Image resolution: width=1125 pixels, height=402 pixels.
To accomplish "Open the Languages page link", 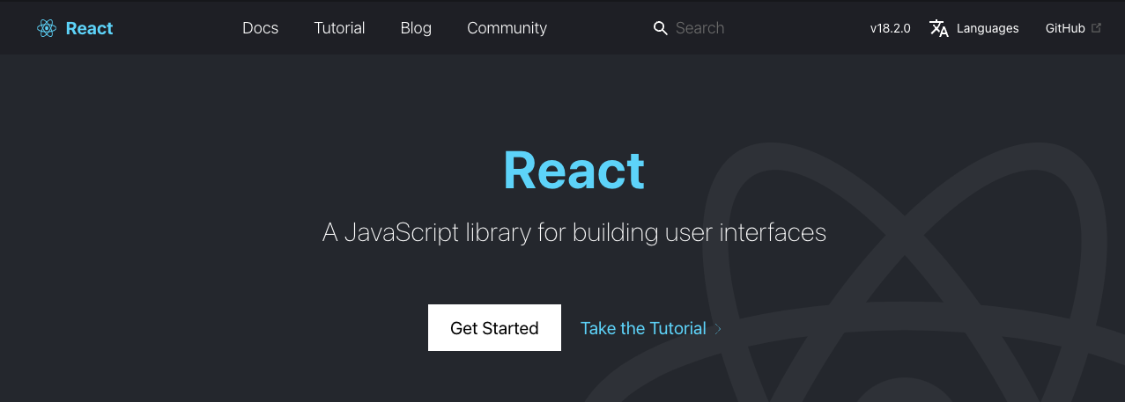I will [987, 28].
